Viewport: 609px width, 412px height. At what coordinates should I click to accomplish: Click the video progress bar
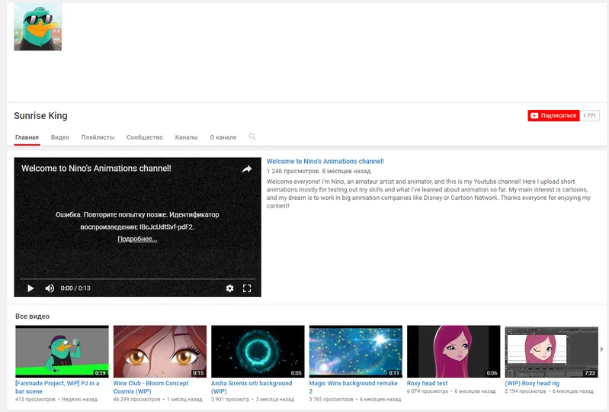pos(137,279)
